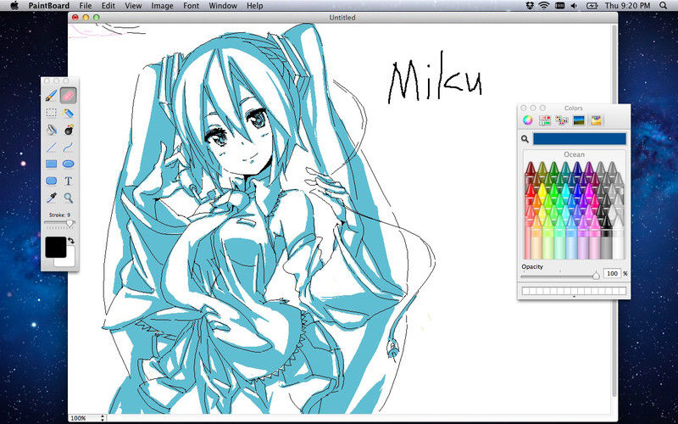Select the Curve line tool
678x424 pixels.
coord(69,148)
